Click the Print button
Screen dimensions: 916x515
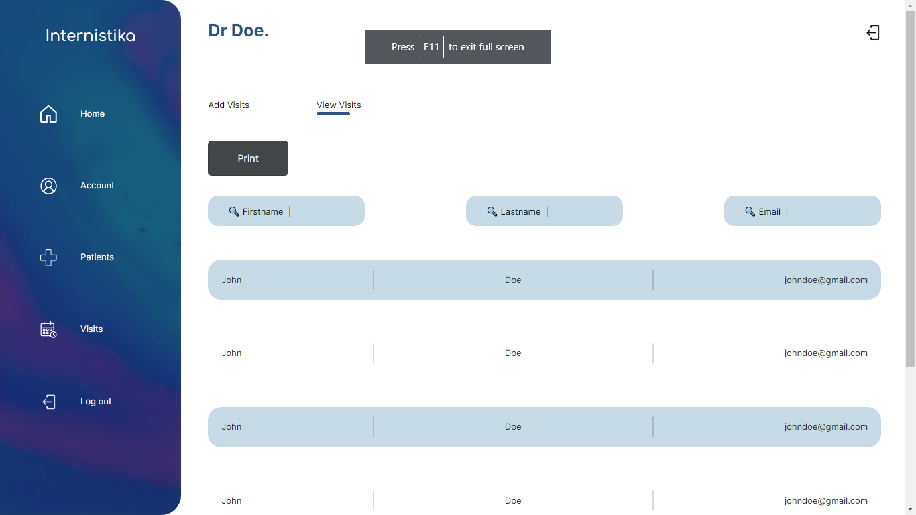click(x=247, y=158)
